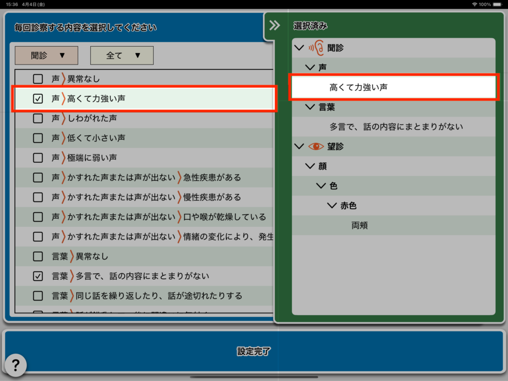
Task: Collapse the 顔 tree node chevron
Action: click(x=310, y=166)
